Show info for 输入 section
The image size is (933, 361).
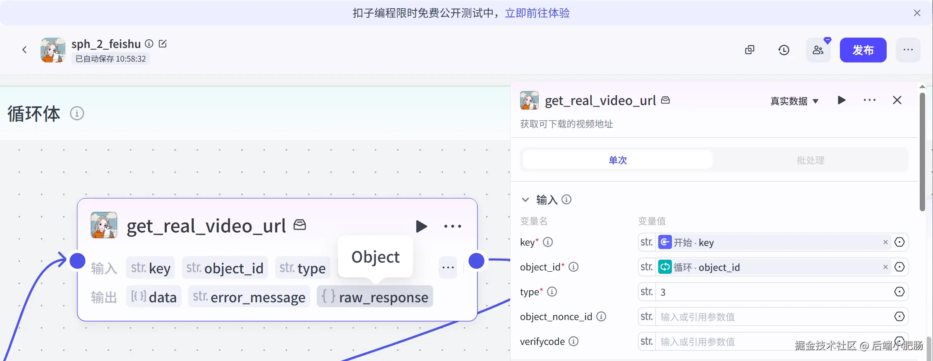tap(566, 200)
